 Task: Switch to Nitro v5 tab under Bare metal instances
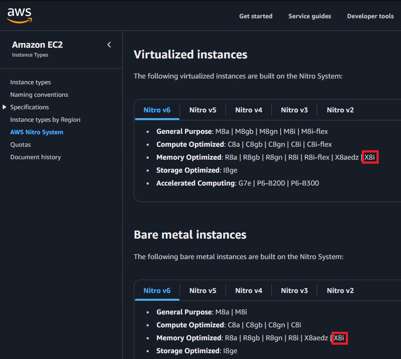[x=203, y=290]
